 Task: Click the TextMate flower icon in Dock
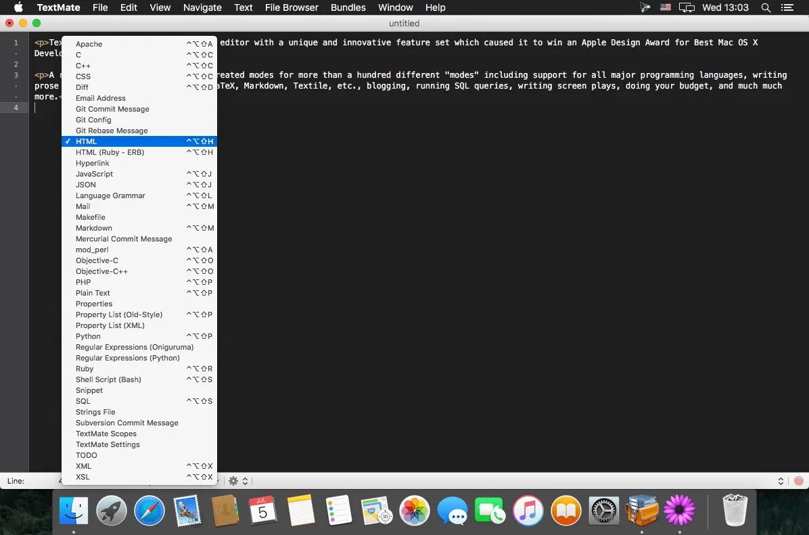pos(680,510)
